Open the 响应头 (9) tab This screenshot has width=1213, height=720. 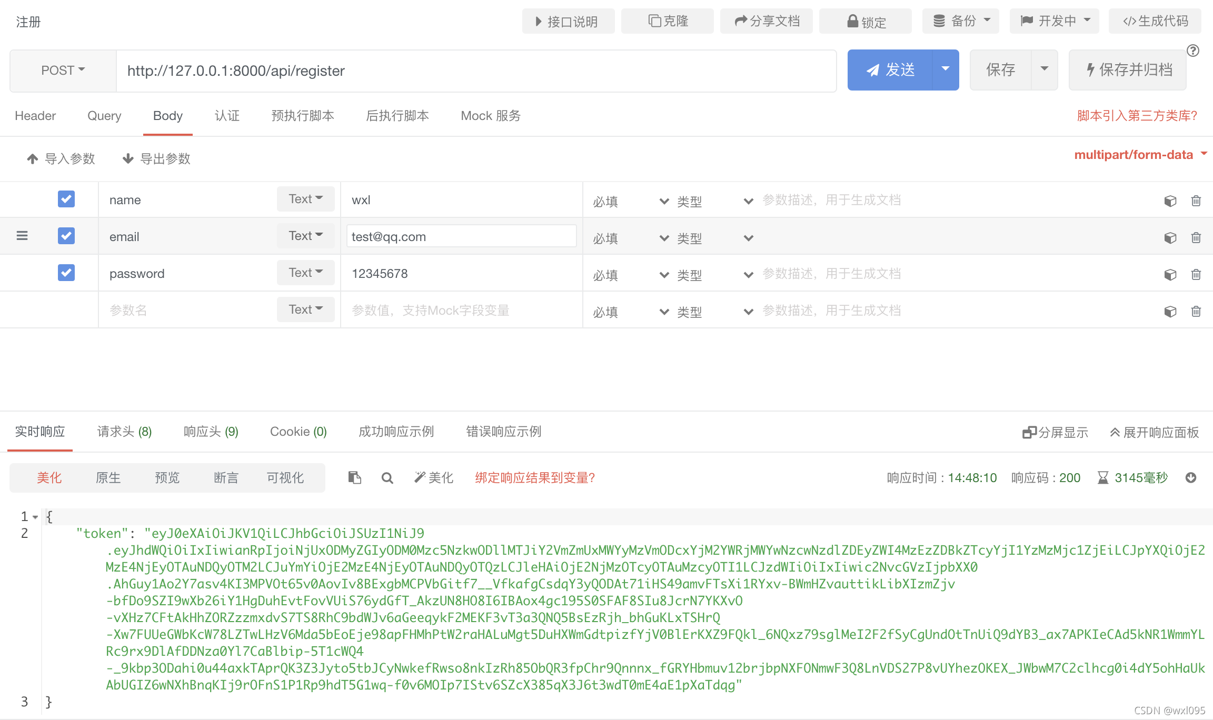(211, 432)
